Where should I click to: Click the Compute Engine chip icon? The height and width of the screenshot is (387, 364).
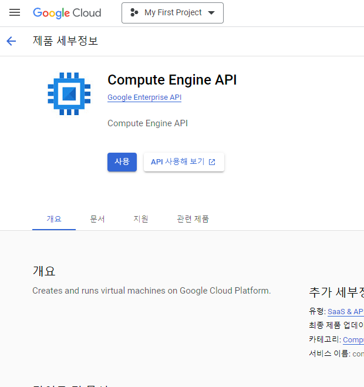(x=69, y=94)
